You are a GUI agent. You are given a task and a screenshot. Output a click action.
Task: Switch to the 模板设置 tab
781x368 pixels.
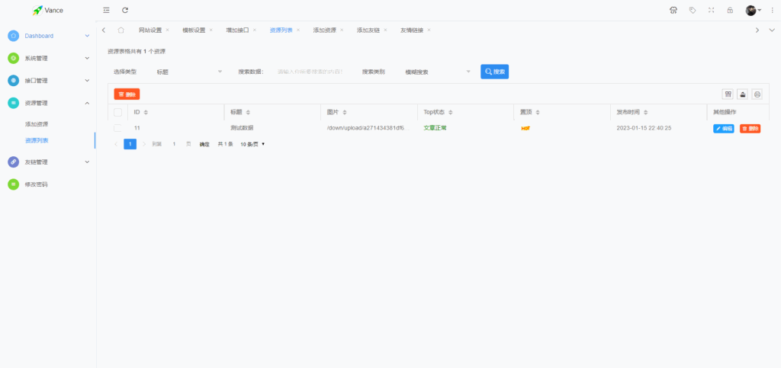point(194,30)
